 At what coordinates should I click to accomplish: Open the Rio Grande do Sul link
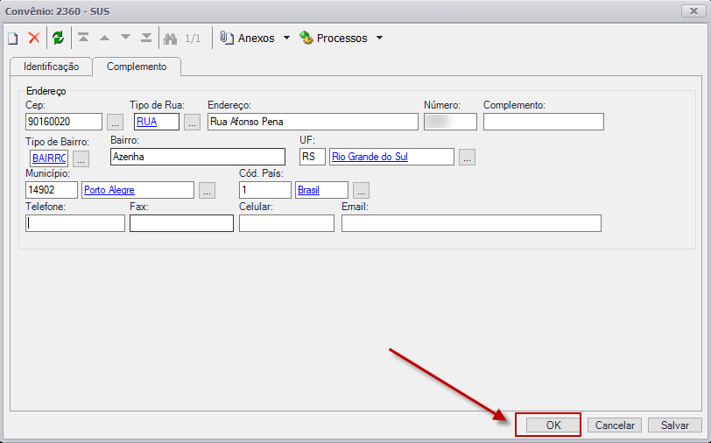[370, 157]
